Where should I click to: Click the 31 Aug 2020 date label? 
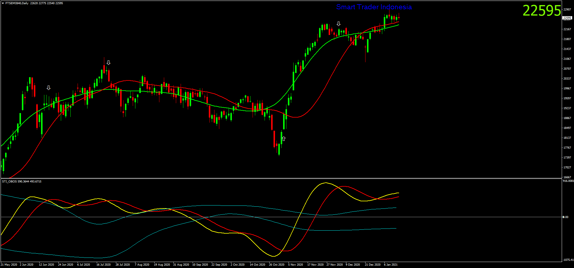click(181, 265)
